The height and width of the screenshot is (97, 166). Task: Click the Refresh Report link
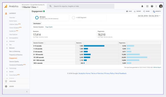pos(157,67)
